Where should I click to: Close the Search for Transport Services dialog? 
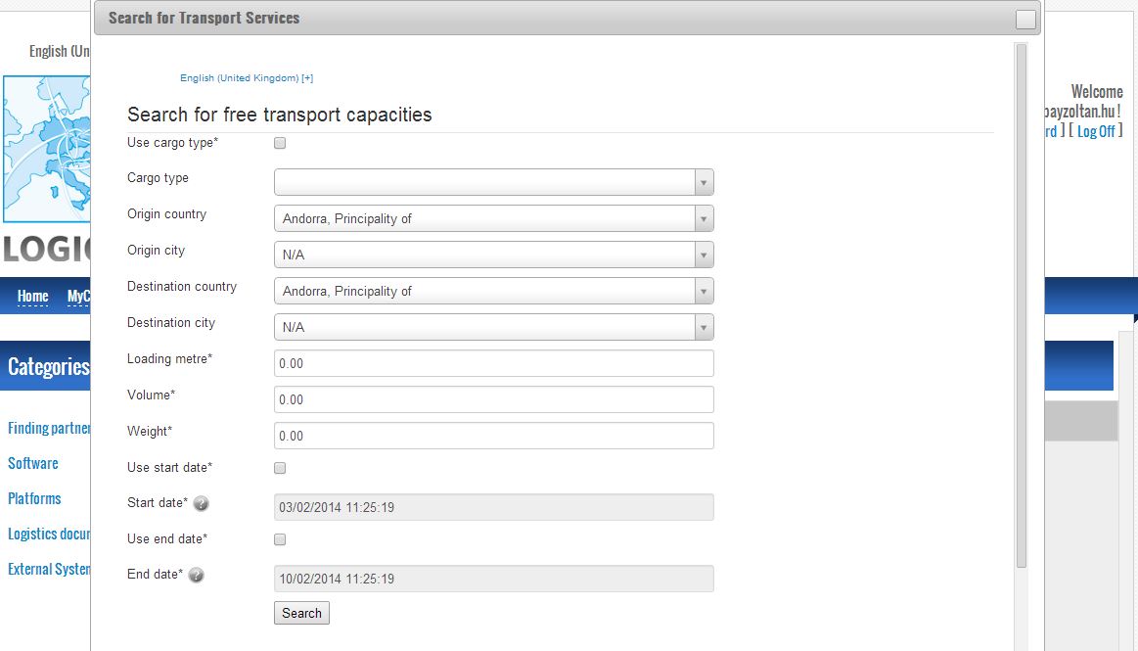[1025, 20]
